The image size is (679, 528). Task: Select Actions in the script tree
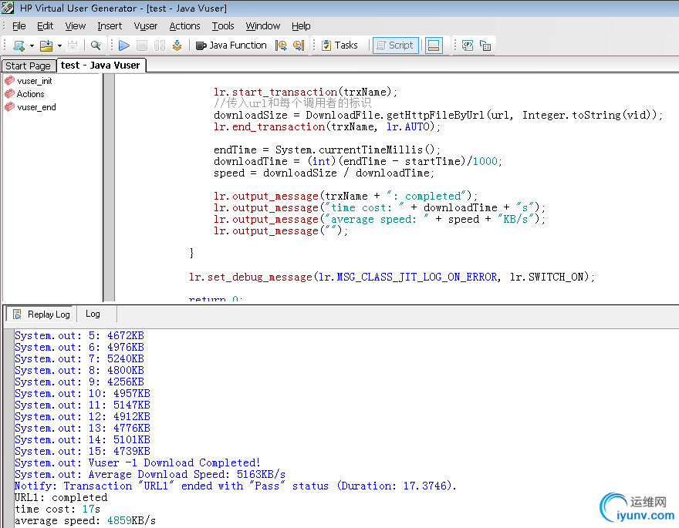(x=30, y=94)
